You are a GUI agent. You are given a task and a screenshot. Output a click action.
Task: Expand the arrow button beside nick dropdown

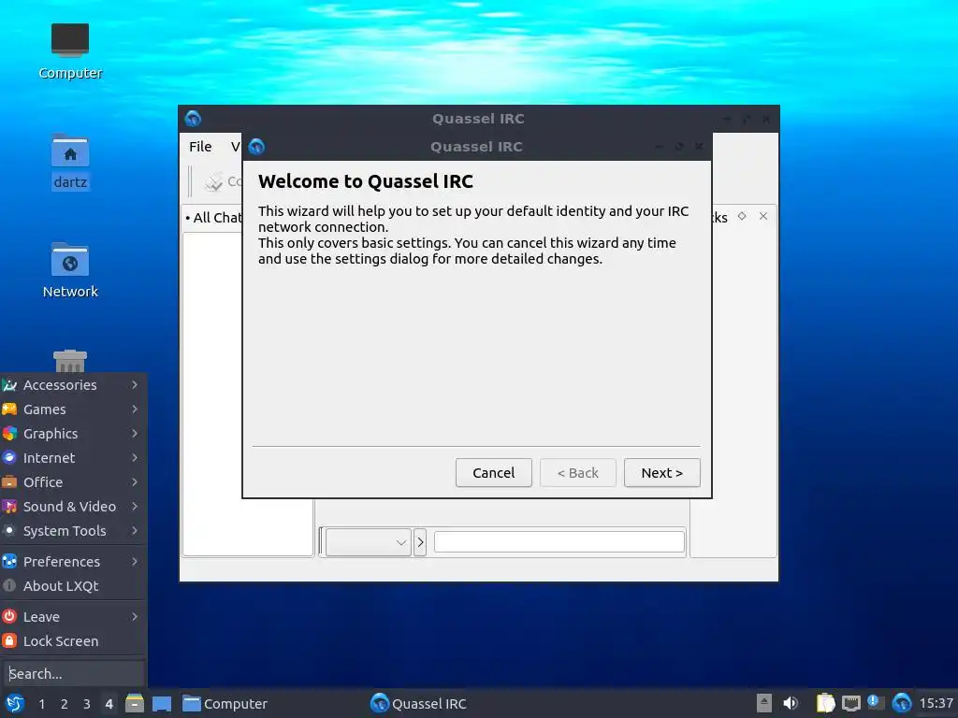pos(420,542)
